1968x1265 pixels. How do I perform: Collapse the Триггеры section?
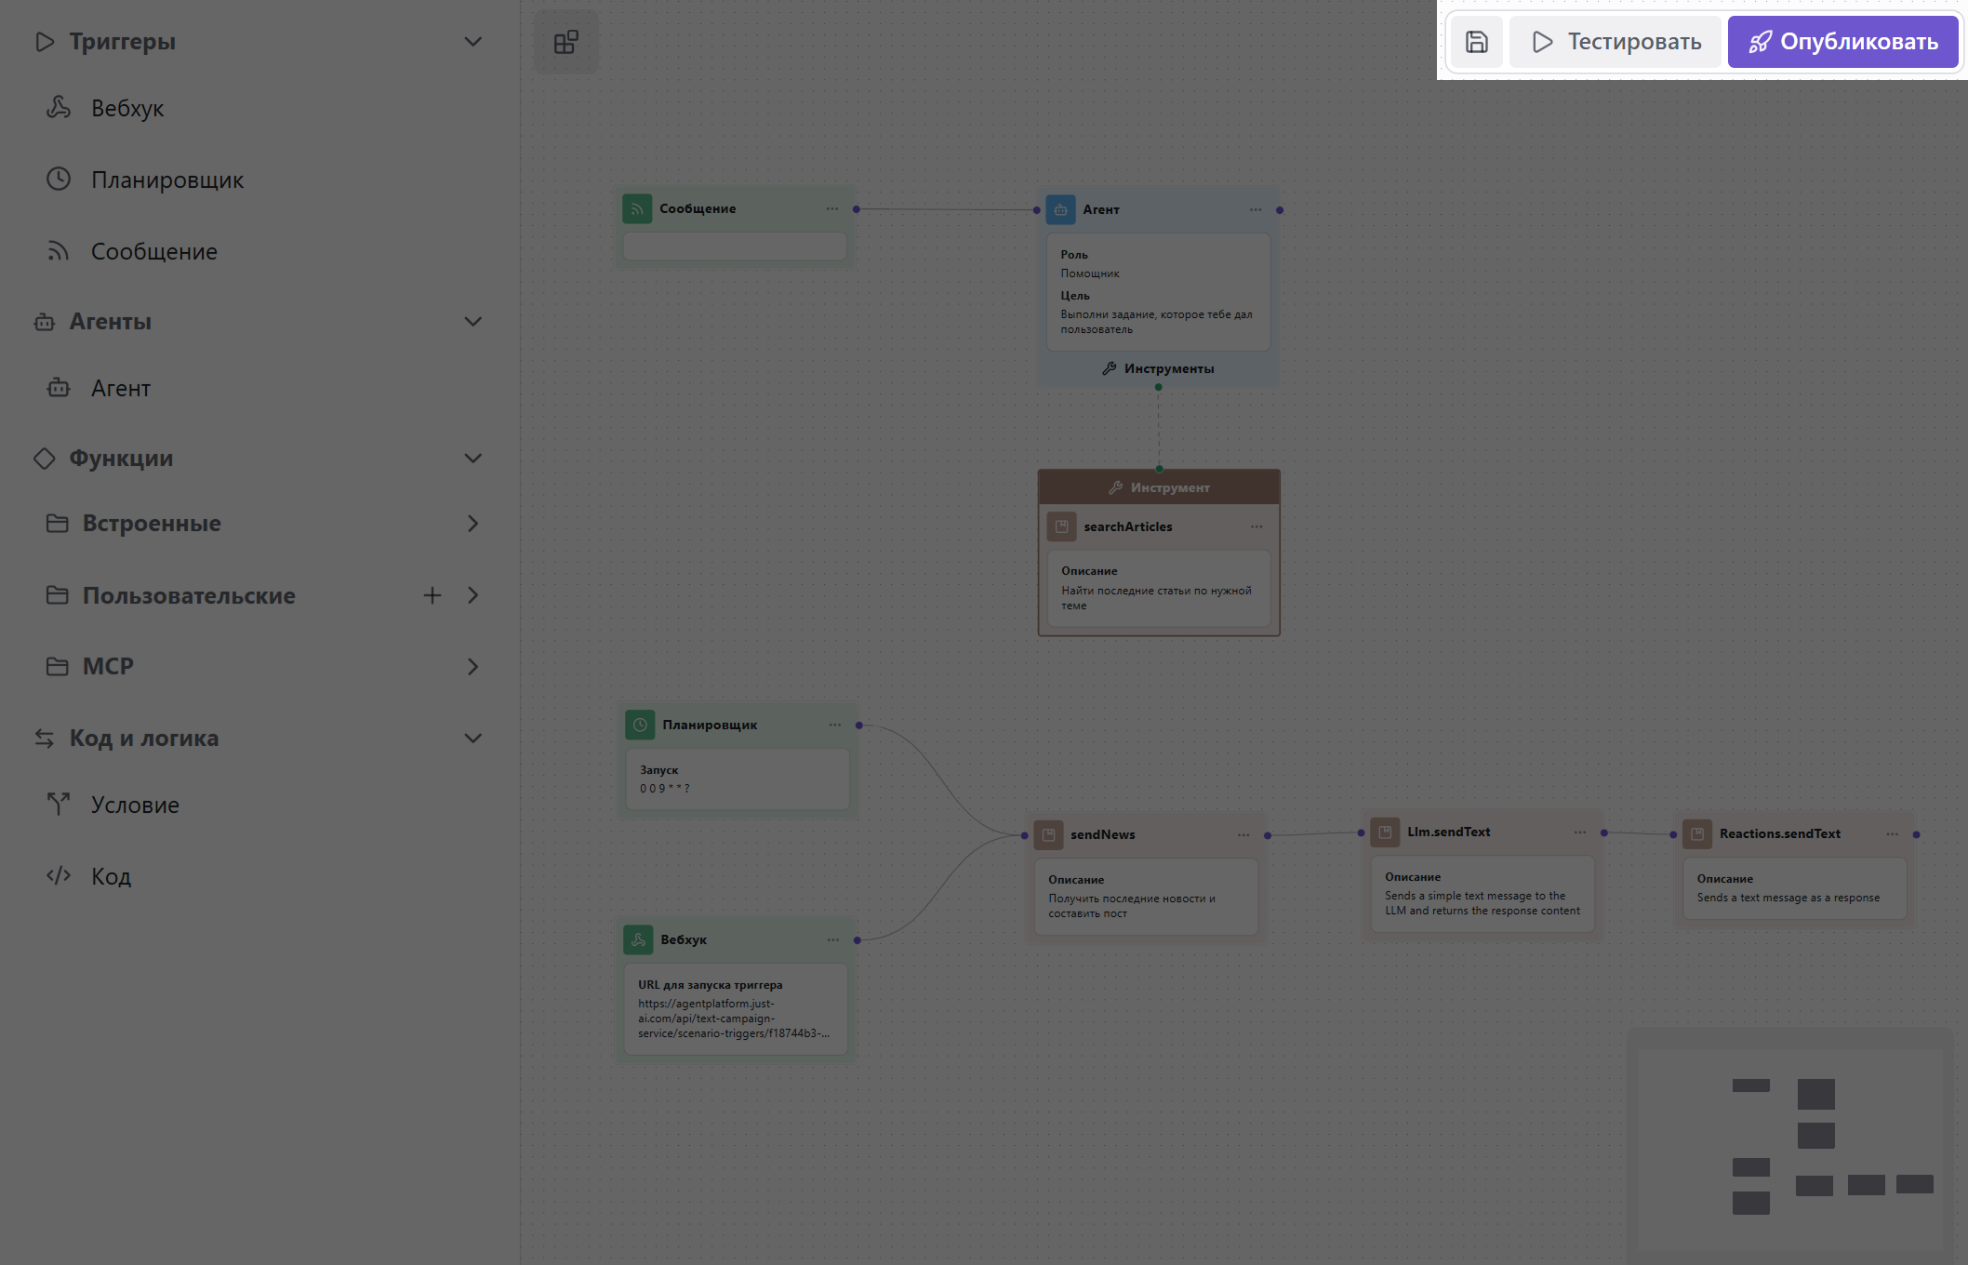[472, 42]
